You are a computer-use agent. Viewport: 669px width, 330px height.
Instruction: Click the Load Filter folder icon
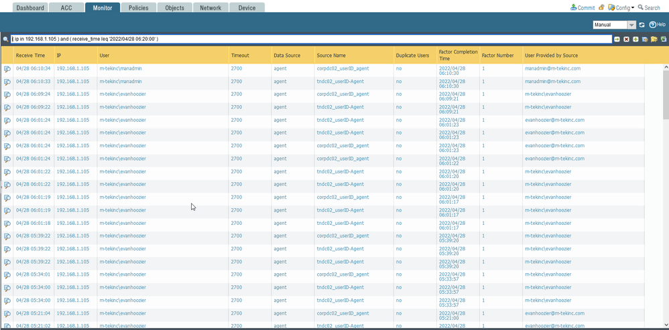[x=654, y=39]
